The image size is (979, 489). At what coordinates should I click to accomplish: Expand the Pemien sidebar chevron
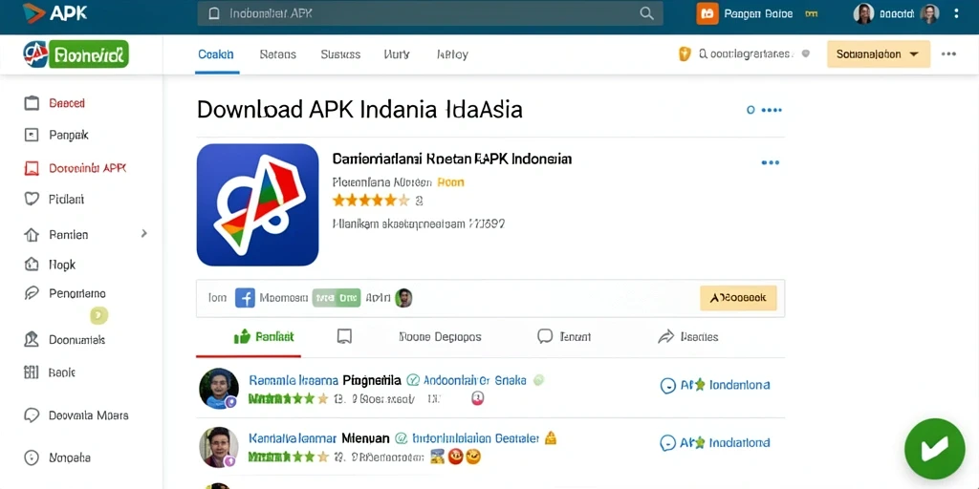(x=144, y=233)
